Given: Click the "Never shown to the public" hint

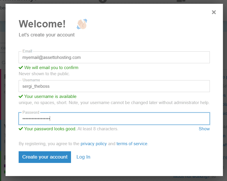Looking at the screenshot, I should point(44,74).
